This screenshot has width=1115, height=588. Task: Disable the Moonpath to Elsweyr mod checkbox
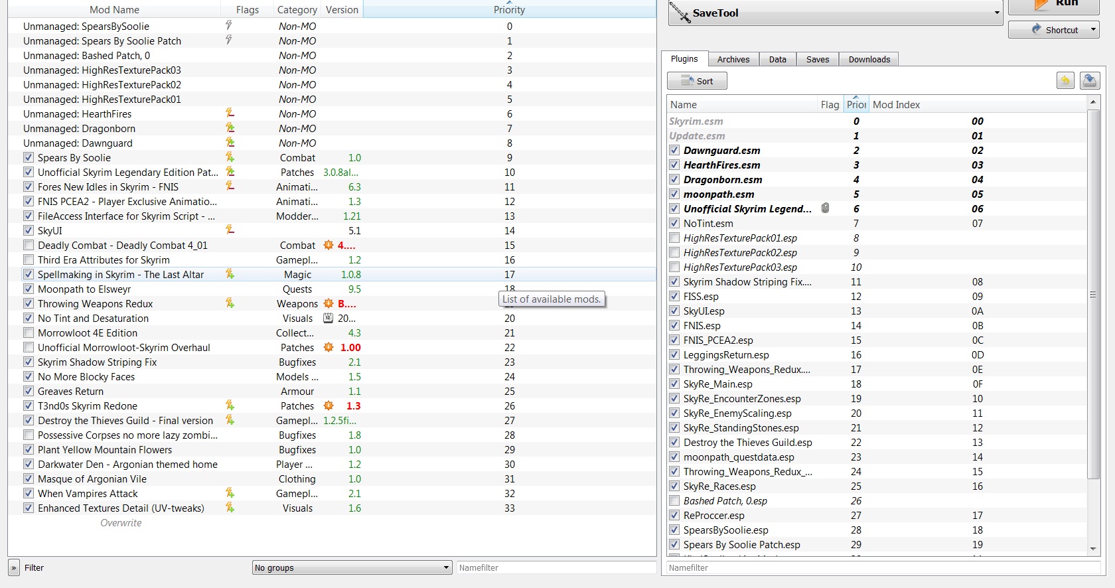29,289
